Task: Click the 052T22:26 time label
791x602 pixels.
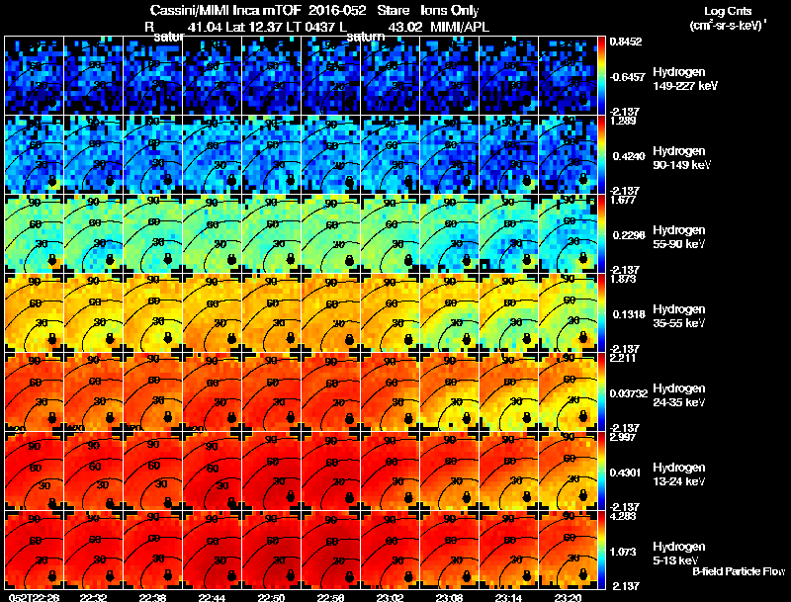Action: click(35, 598)
